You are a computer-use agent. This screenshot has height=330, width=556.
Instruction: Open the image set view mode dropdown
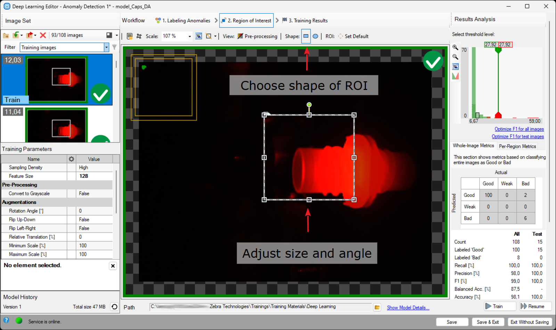click(116, 35)
